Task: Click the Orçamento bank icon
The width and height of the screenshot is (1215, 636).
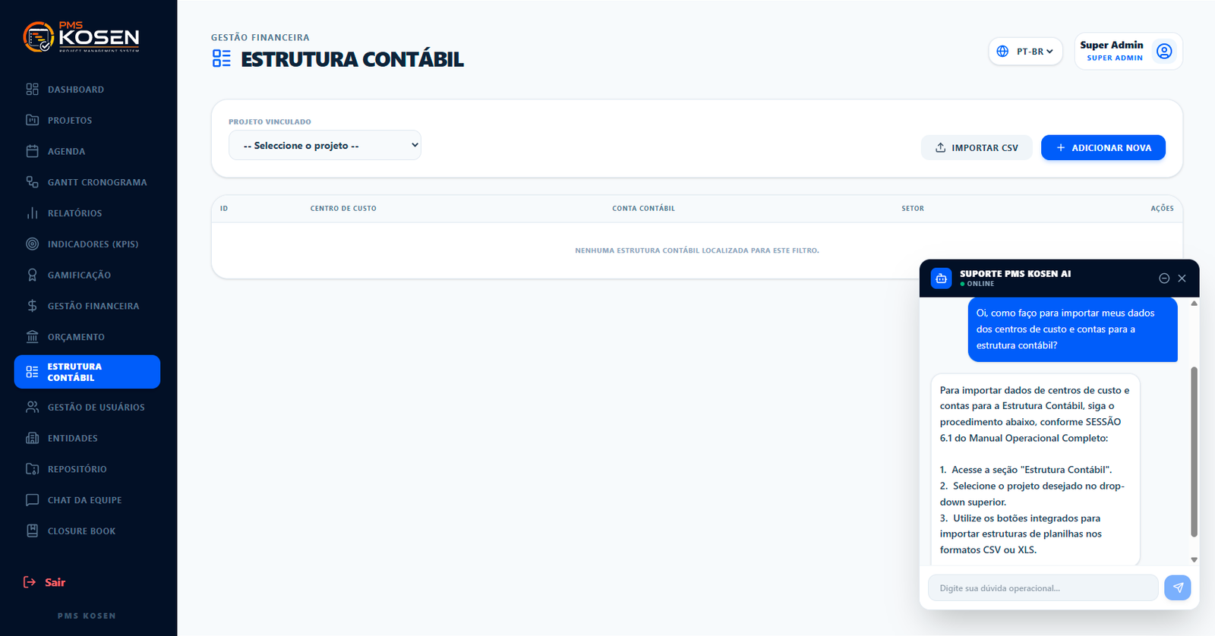Action: [x=32, y=337]
